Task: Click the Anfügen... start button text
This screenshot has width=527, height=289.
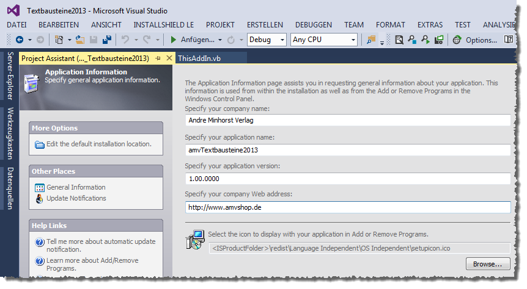Action: click(197, 40)
